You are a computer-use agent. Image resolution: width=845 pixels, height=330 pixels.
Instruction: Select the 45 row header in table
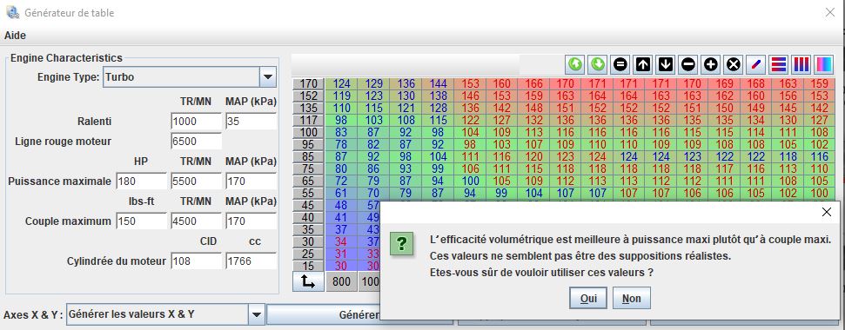click(309, 205)
